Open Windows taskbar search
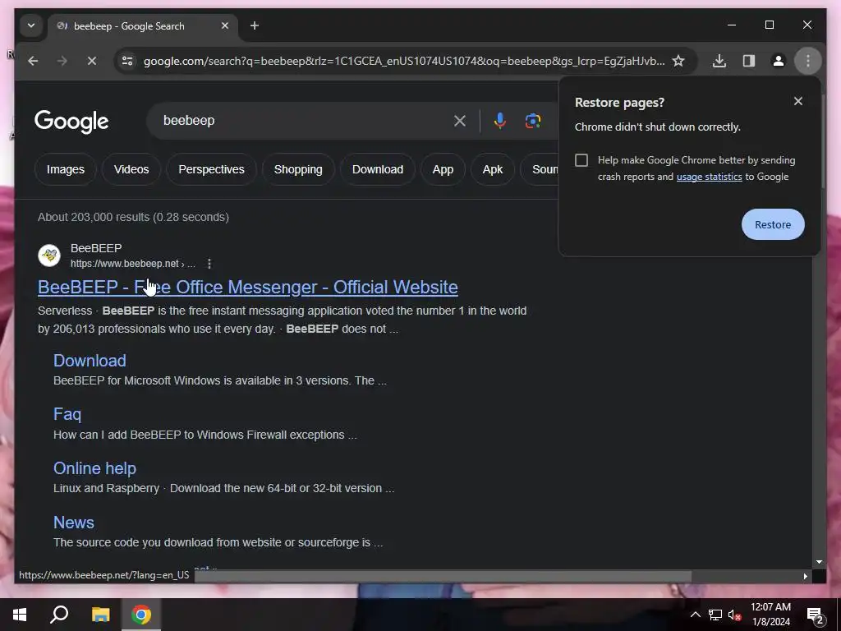This screenshot has height=631, width=841. 59,615
